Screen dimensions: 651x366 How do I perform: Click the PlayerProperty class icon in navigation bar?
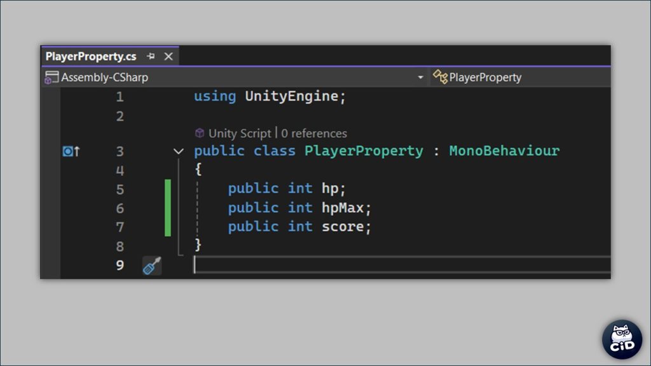pyautogui.click(x=440, y=78)
